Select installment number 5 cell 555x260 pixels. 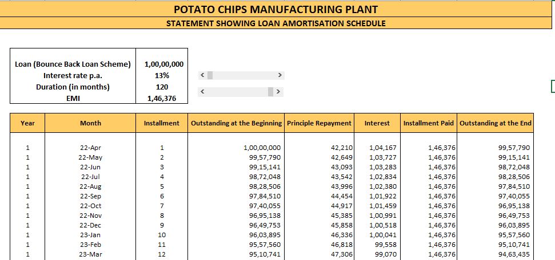[162, 186]
